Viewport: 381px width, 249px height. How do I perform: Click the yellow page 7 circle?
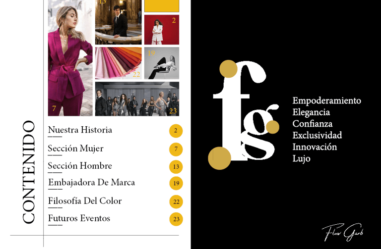tap(176, 149)
